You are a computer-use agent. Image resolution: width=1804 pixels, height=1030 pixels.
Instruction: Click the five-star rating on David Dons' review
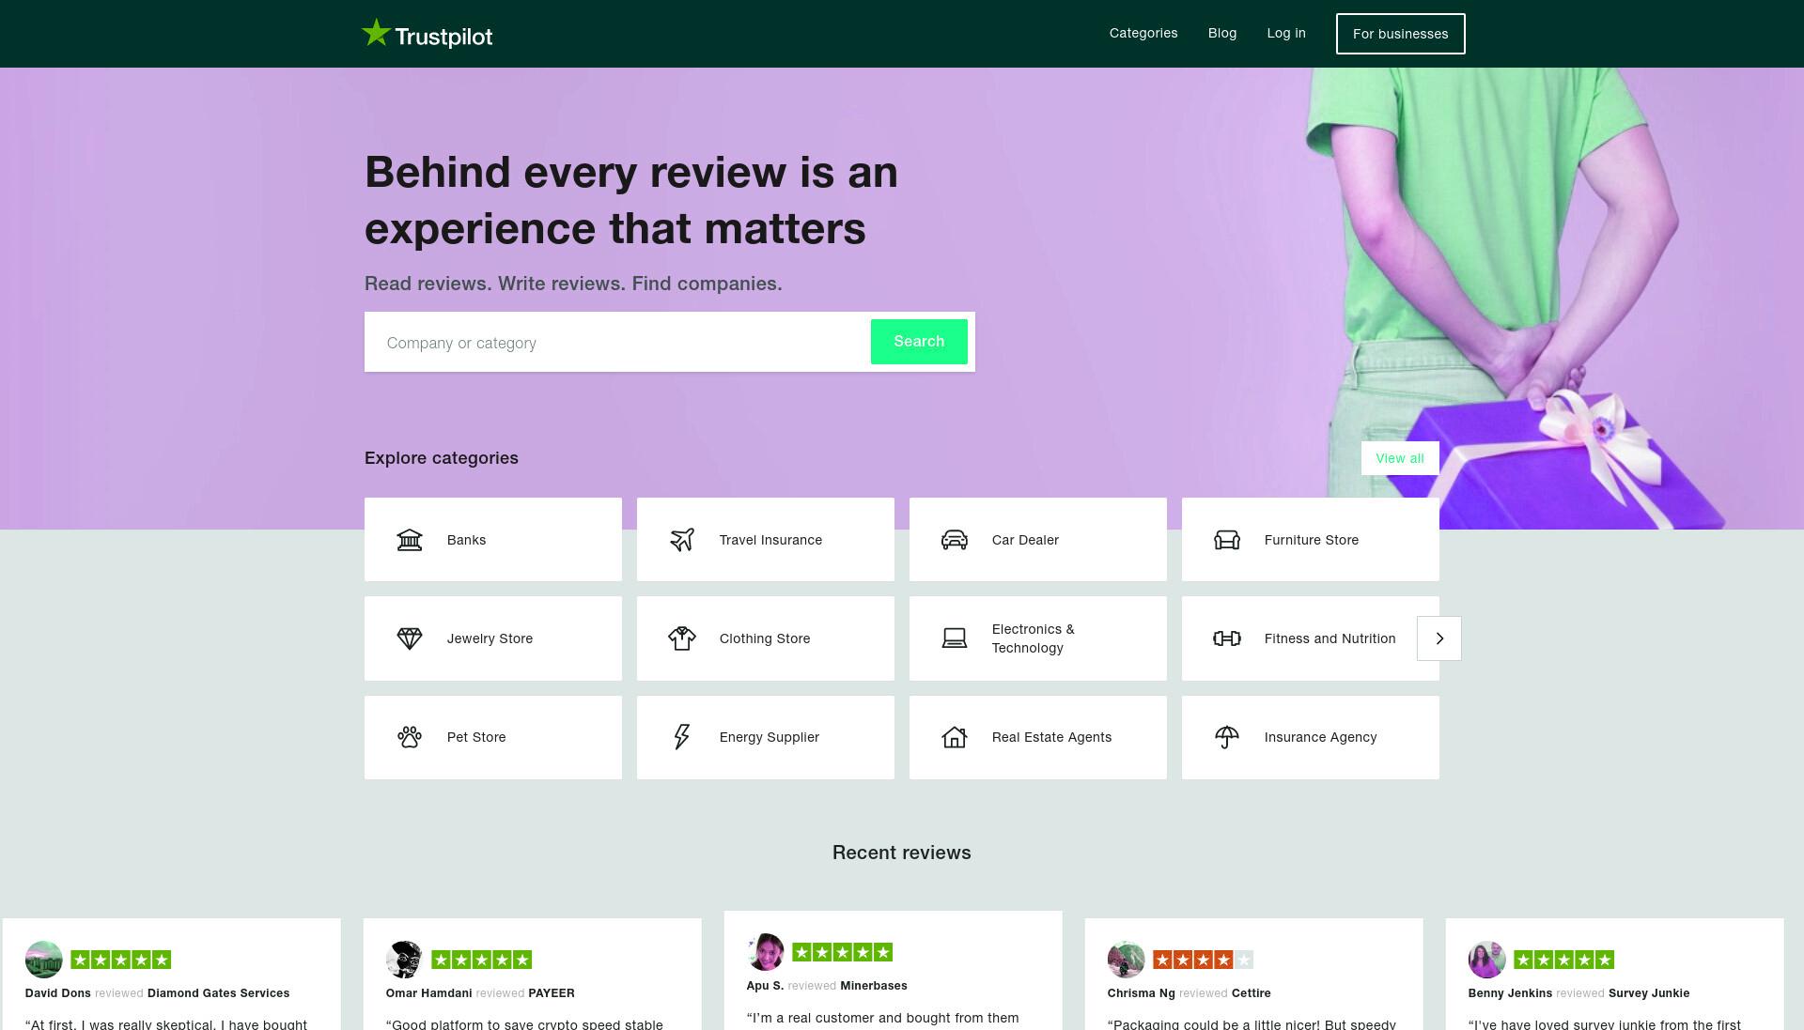[x=121, y=960]
